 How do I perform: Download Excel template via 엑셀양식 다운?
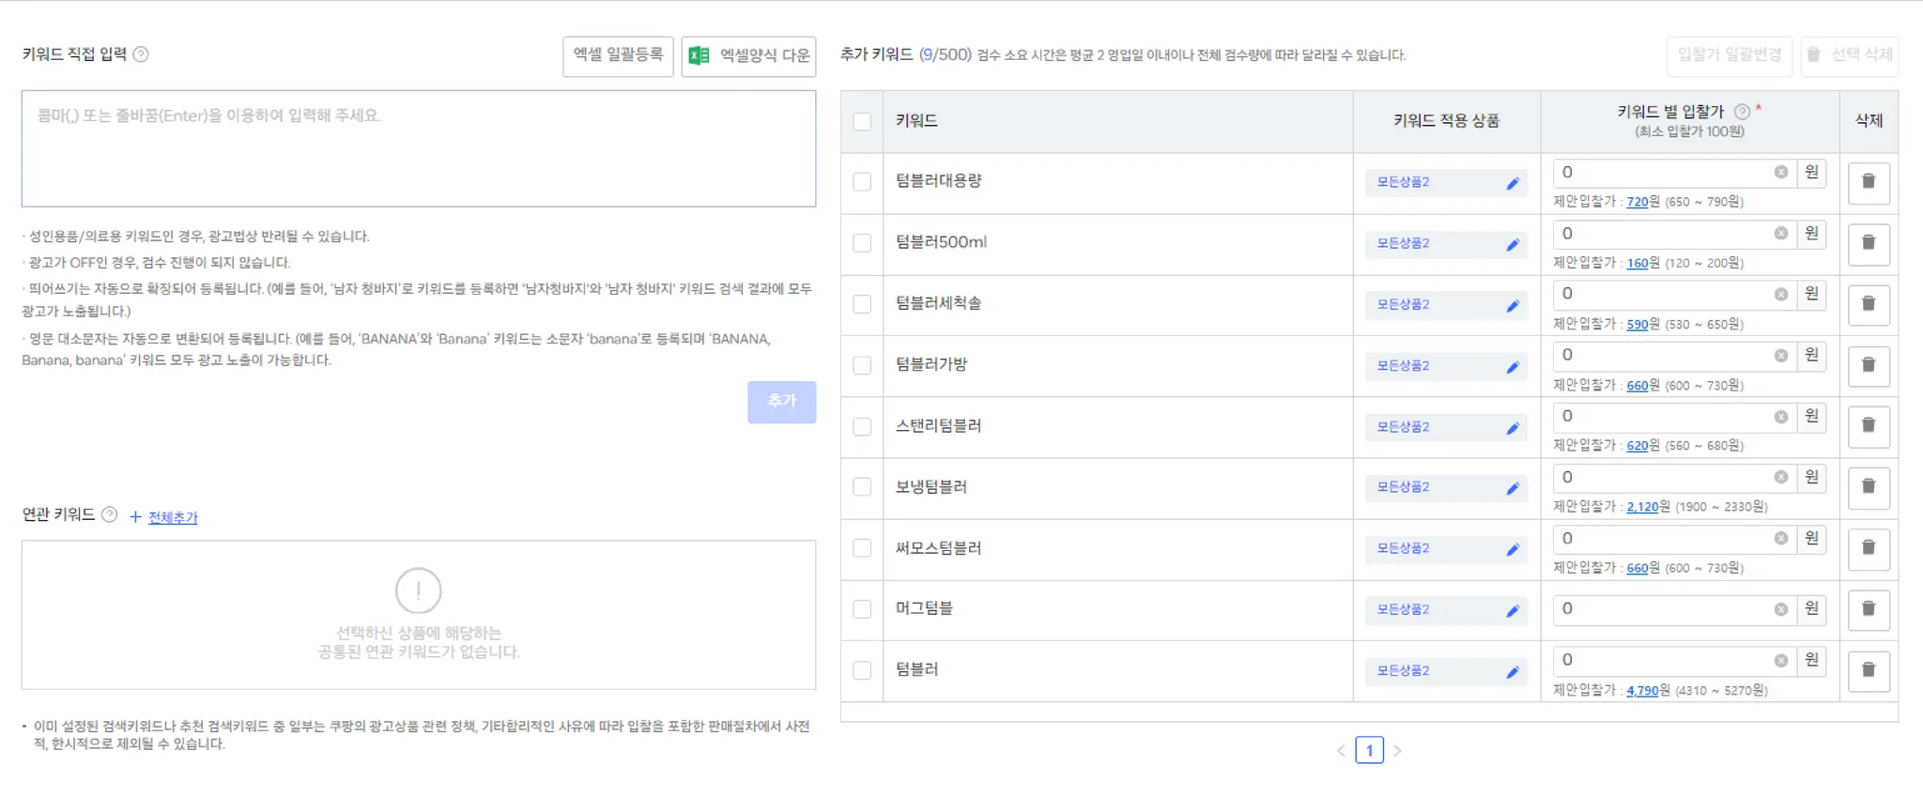click(748, 55)
